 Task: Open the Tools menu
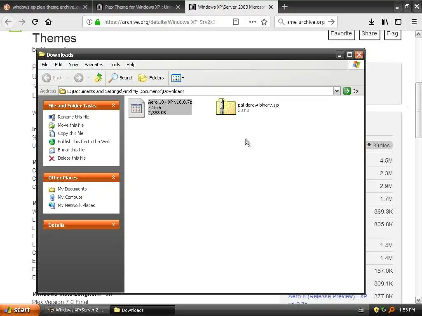tap(115, 65)
